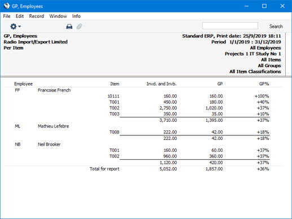Image resolution: width=292 pixels, height=219 pixels.
Task: Print the report with printer icon
Action: [69, 27]
